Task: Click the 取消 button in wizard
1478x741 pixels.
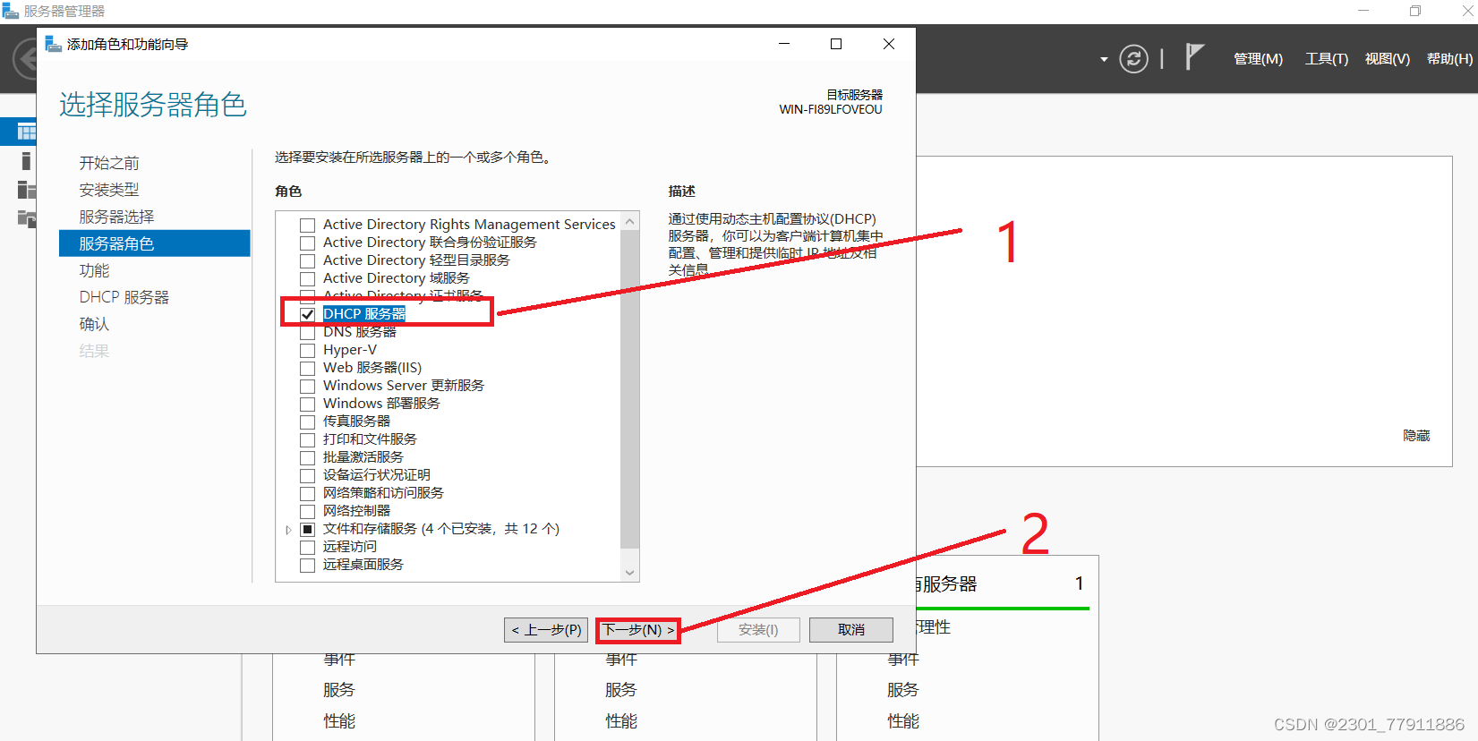Action: coord(851,630)
